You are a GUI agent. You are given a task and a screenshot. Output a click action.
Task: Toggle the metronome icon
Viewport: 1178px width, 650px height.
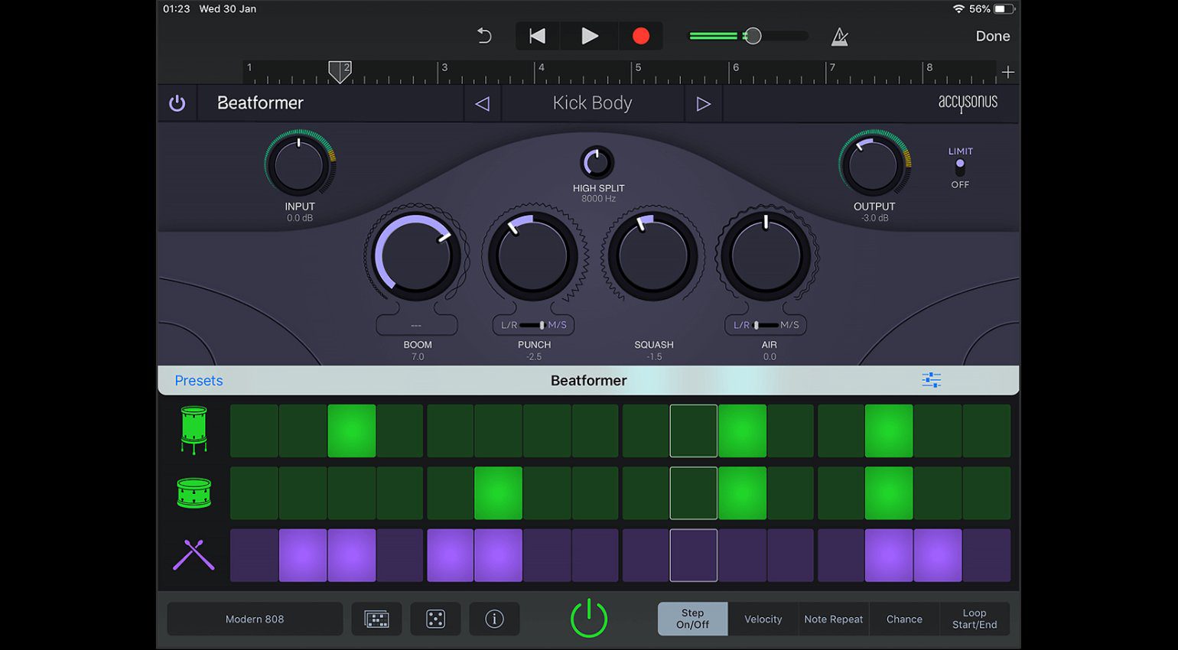[839, 36]
